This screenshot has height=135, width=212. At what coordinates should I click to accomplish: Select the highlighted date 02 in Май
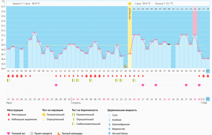tap(208, 99)
